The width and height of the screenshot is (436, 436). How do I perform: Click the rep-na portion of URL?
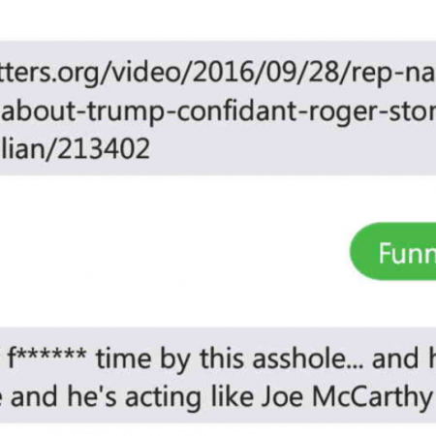point(393,74)
